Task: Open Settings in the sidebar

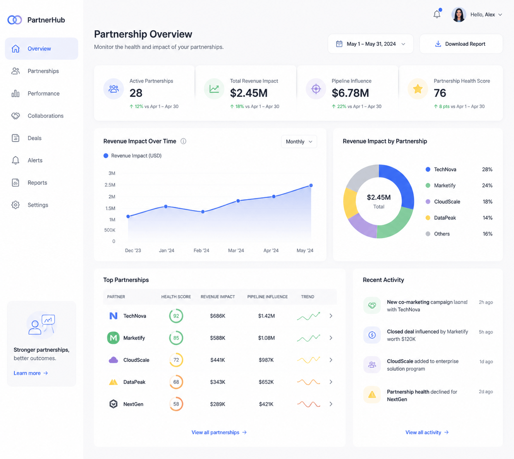Action: pos(41,205)
